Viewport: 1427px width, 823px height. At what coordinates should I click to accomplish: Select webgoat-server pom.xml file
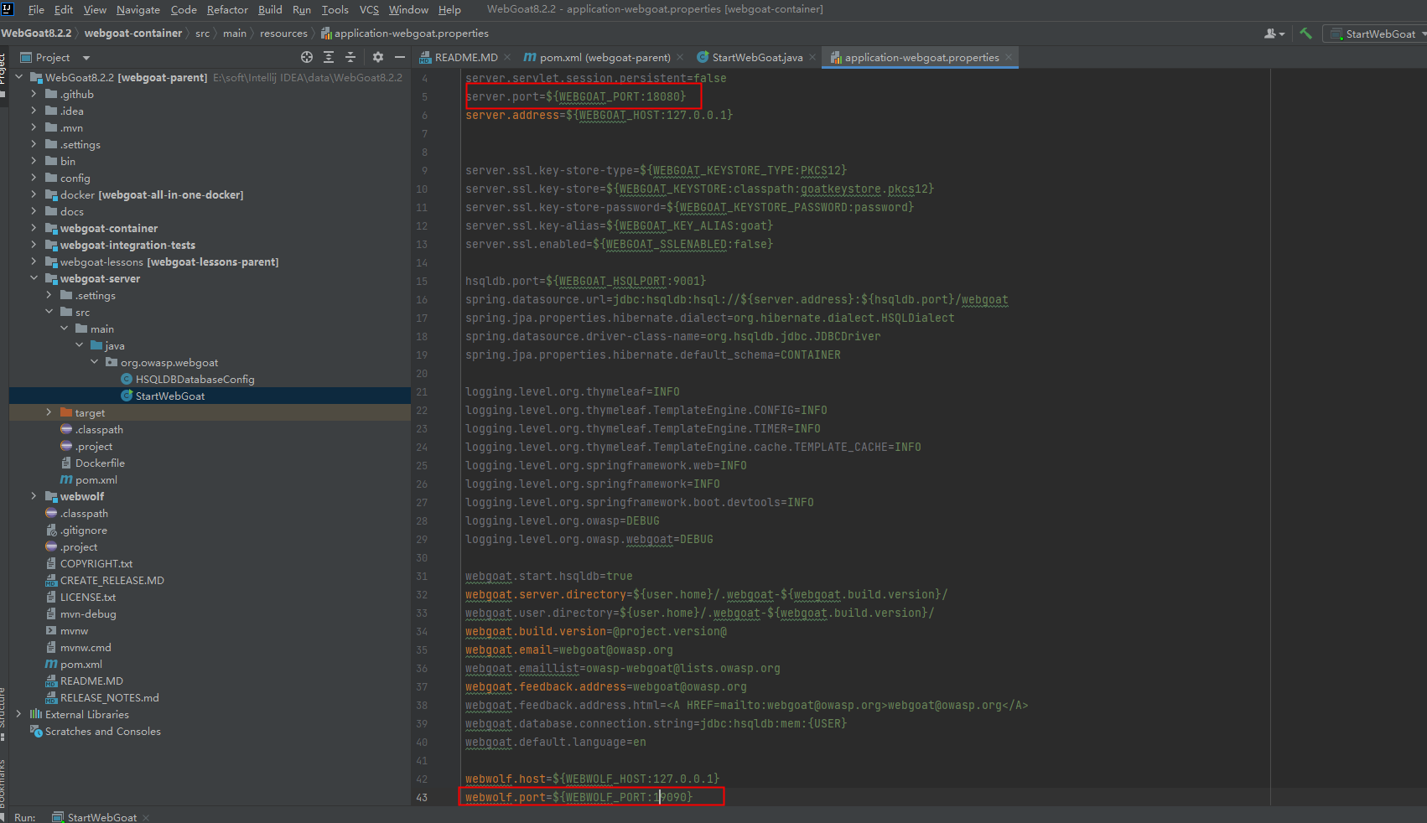pos(96,479)
